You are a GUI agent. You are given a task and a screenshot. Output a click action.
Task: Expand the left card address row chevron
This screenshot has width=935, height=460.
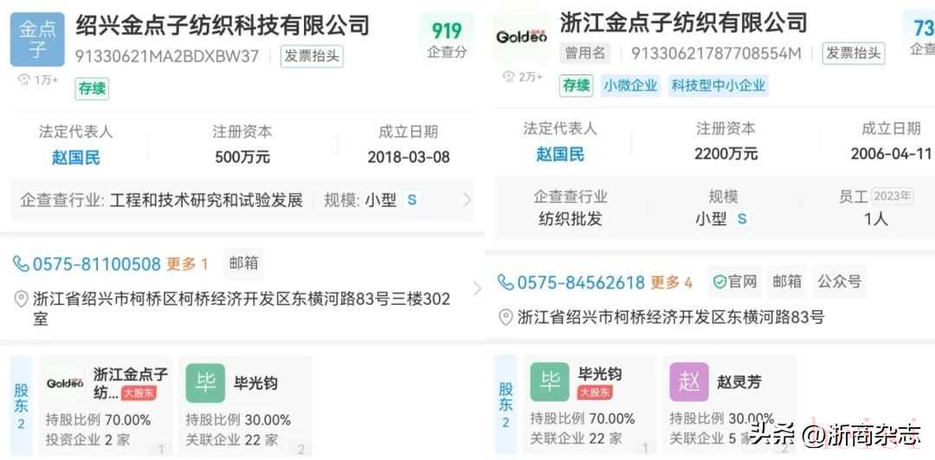click(476, 288)
